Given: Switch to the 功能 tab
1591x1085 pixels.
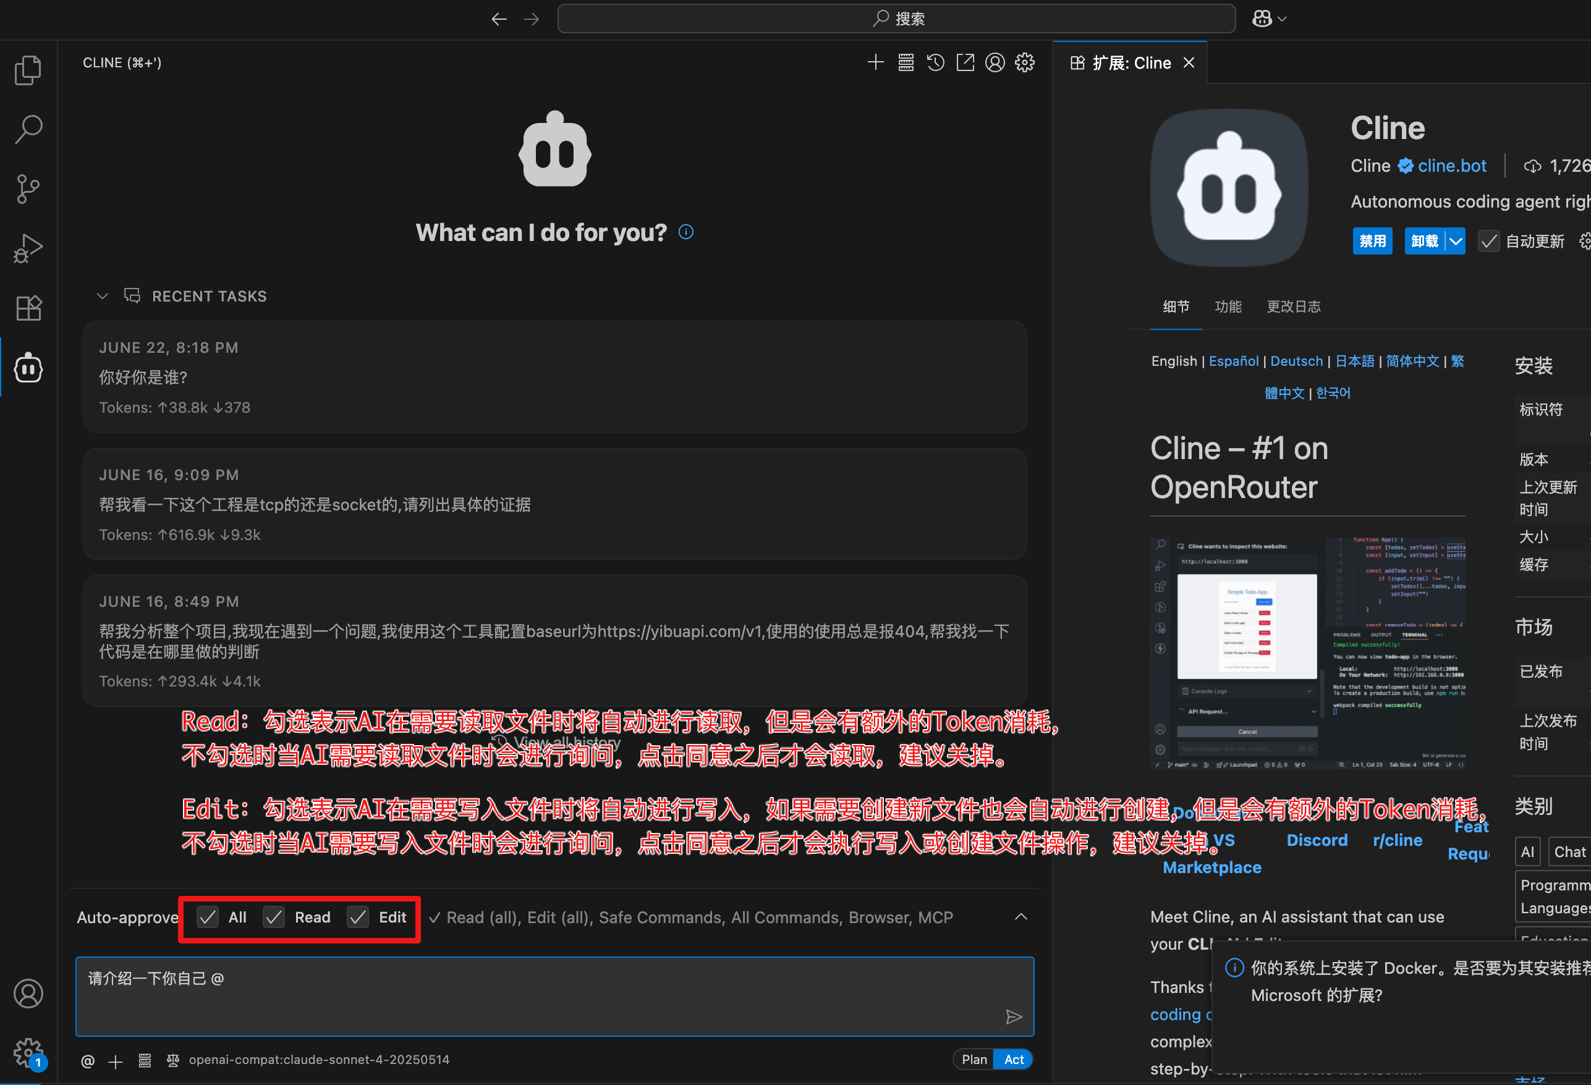Looking at the screenshot, I should (1228, 306).
